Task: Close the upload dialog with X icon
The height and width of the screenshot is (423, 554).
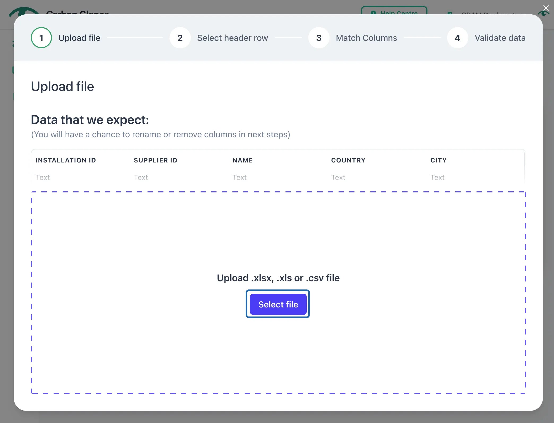Action: tap(546, 8)
